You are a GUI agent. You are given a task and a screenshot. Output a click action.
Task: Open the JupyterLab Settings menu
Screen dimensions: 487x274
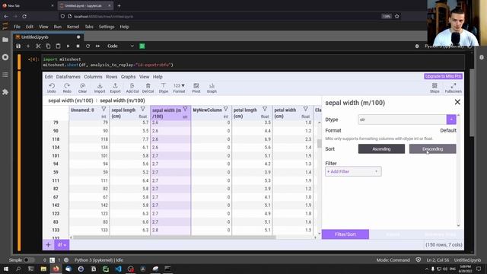[107, 27]
